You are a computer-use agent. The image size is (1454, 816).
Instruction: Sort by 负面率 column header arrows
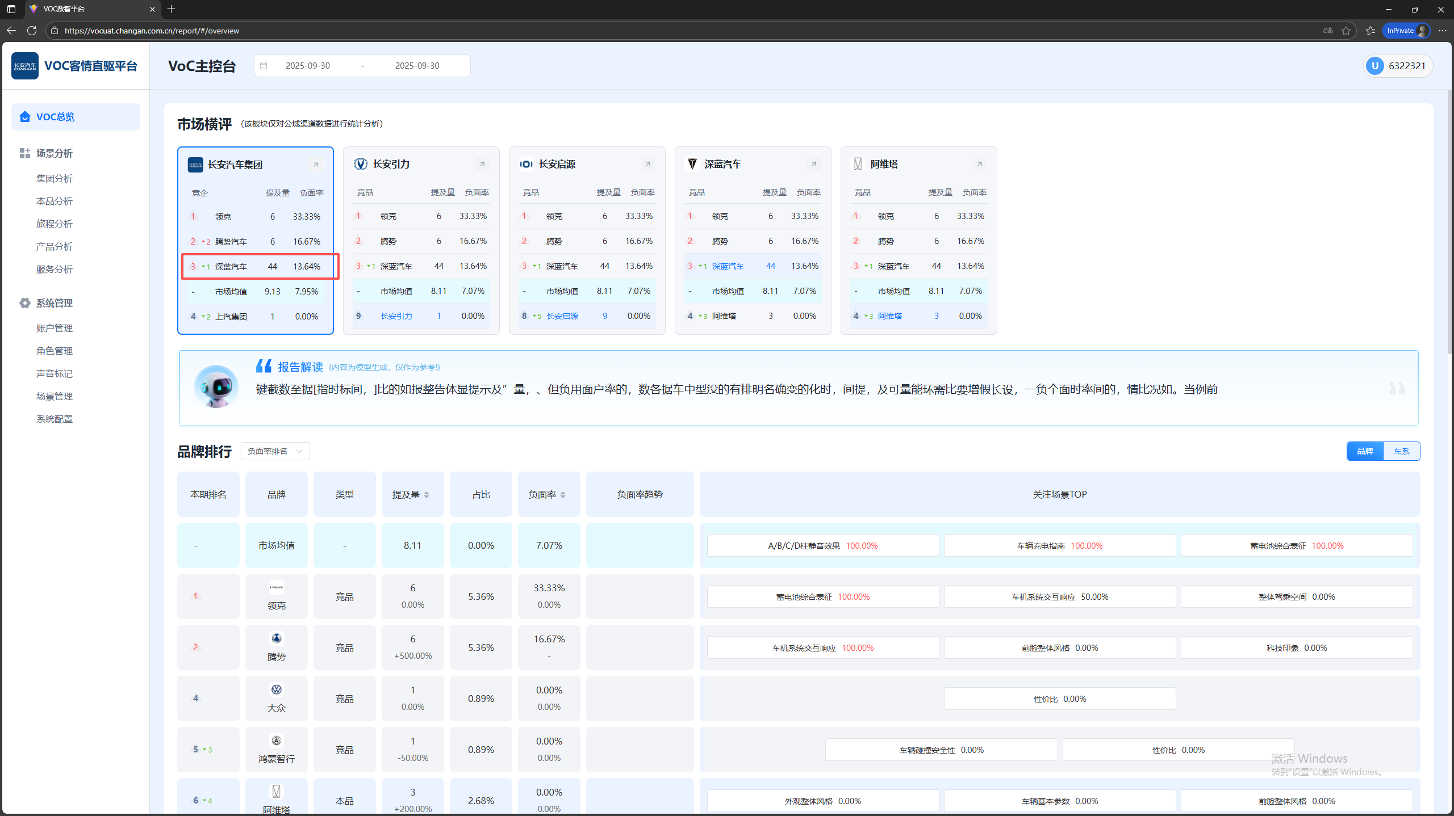[563, 495]
